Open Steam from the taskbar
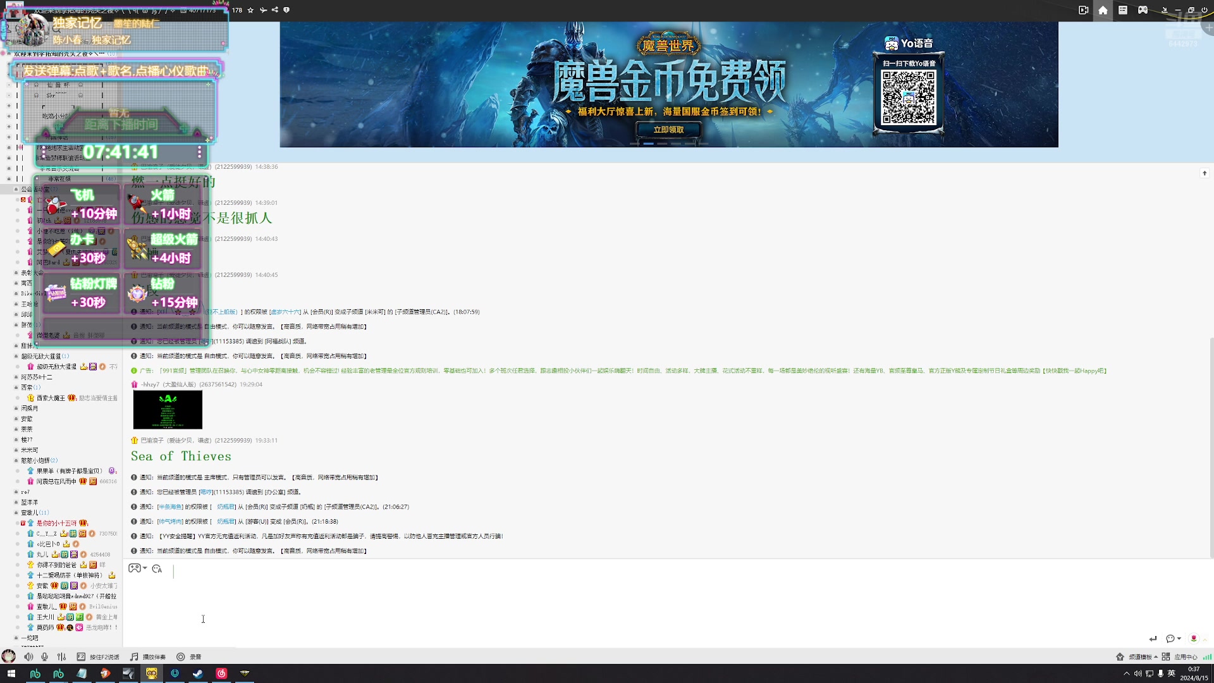 [198, 674]
